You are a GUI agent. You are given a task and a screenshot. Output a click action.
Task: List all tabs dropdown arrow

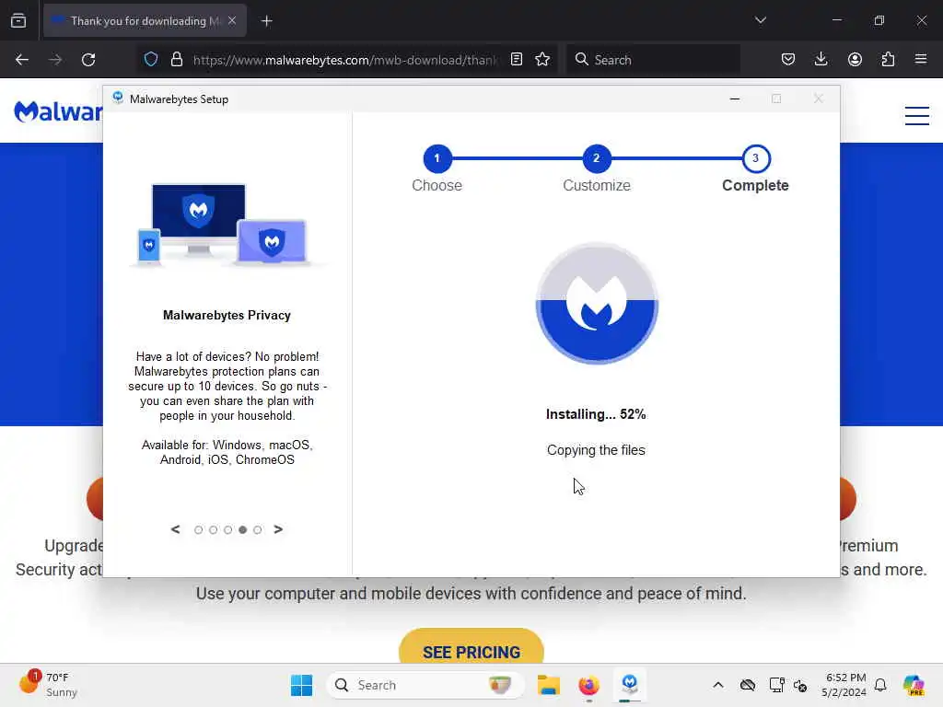760,20
